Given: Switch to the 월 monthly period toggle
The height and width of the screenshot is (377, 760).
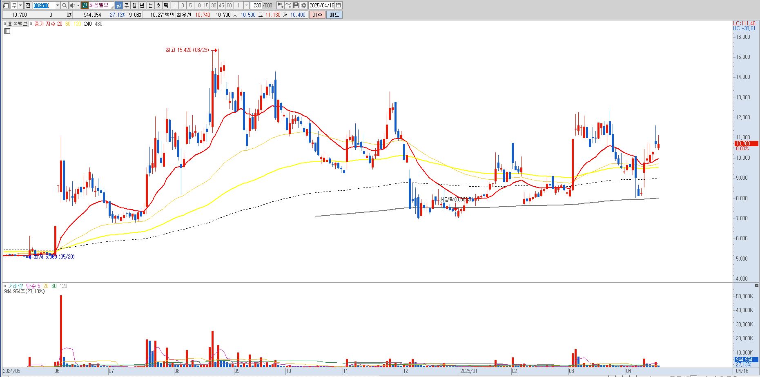Looking at the screenshot, I should [x=134, y=5].
